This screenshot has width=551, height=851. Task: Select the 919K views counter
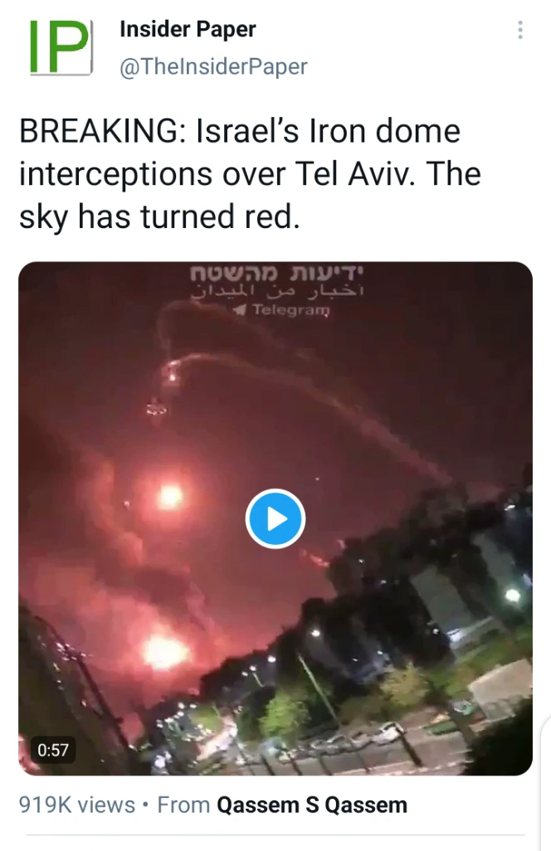(76, 805)
